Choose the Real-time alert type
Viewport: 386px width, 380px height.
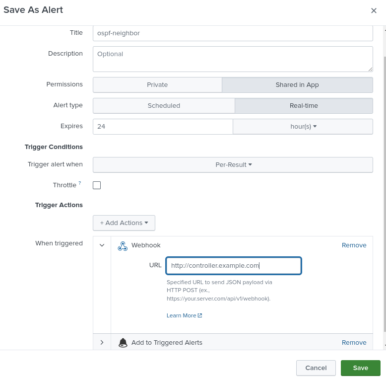click(304, 106)
